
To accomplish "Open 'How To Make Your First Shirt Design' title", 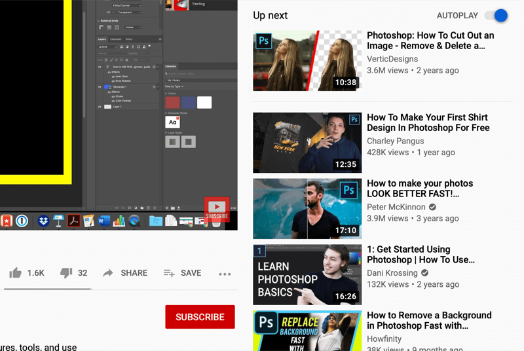I will [x=428, y=122].
